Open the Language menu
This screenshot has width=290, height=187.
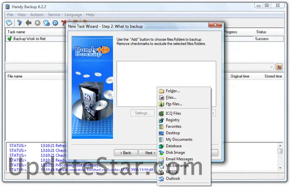tap(73, 14)
